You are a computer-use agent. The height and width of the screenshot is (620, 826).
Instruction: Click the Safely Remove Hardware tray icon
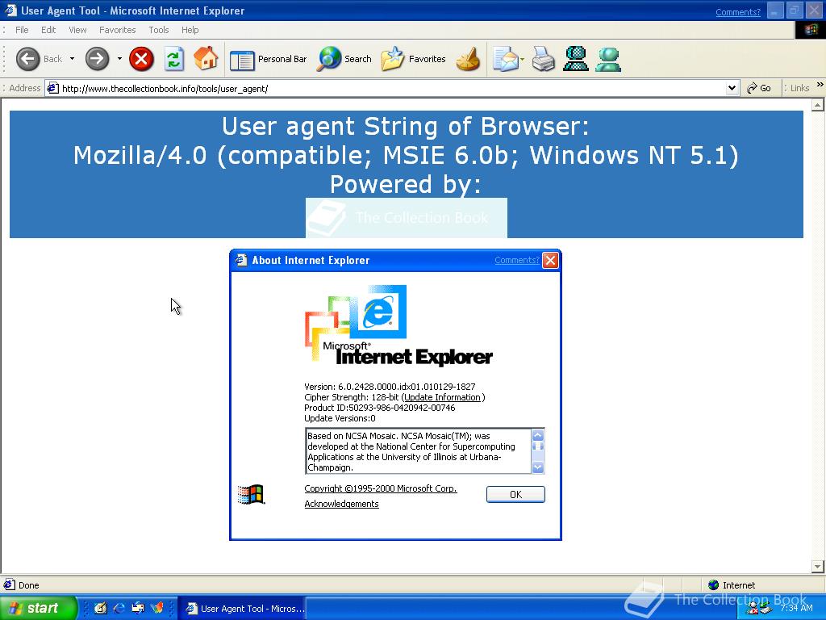pos(765,609)
